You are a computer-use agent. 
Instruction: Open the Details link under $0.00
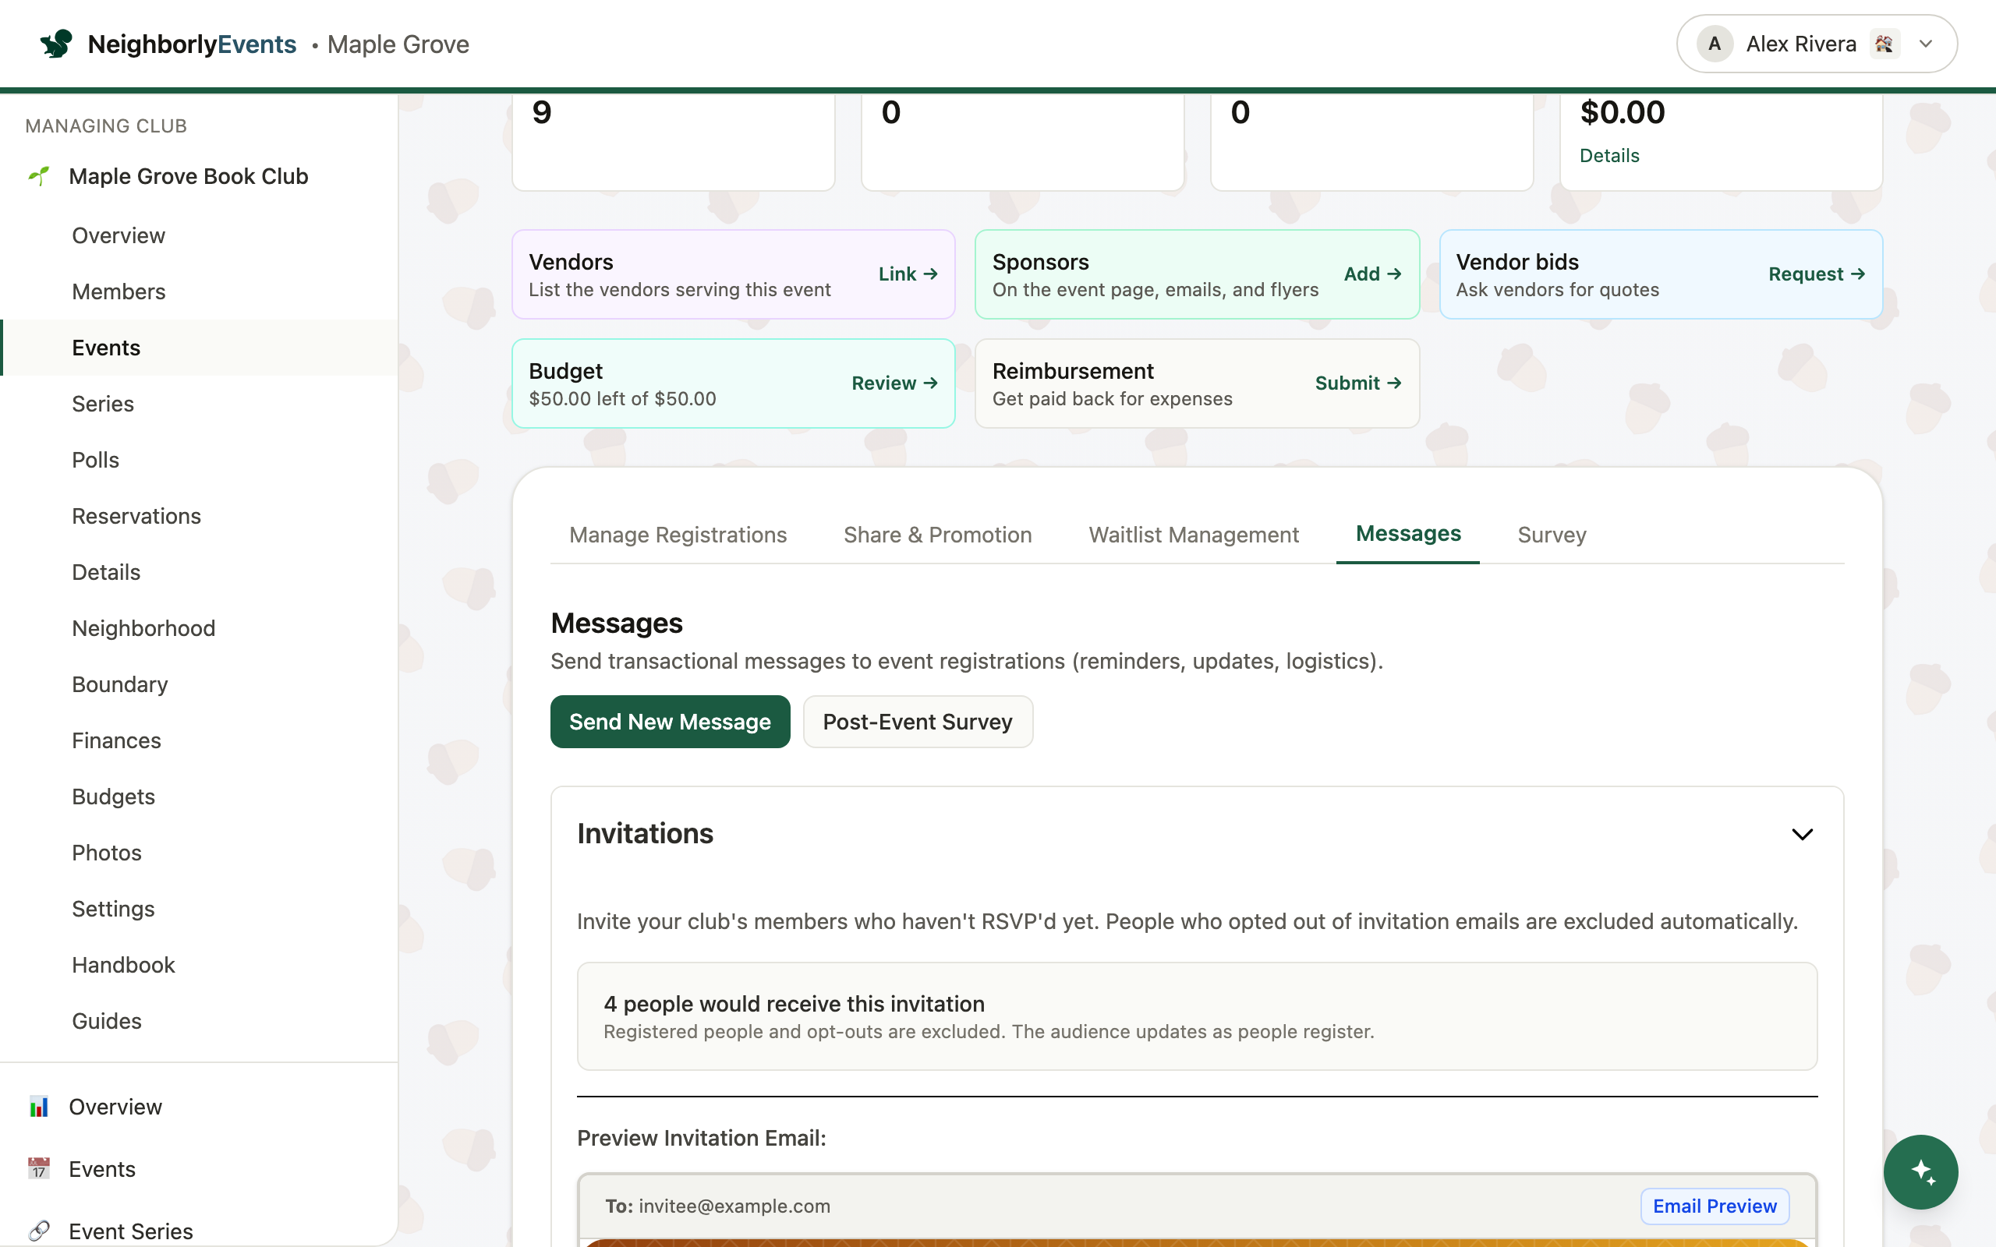[1609, 155]
